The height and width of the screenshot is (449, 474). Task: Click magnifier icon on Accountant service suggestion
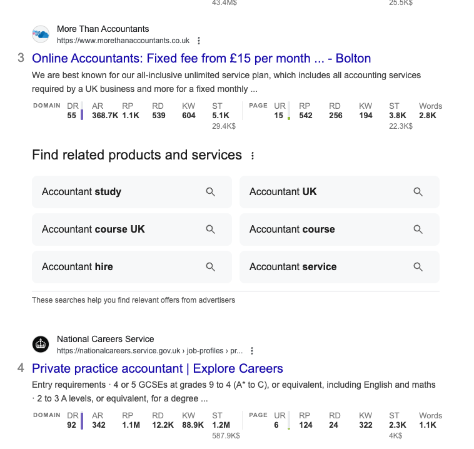pyautogui.click(x=418, y=267)
